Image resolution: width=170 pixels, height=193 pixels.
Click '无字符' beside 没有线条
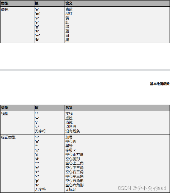click(40, 131)
